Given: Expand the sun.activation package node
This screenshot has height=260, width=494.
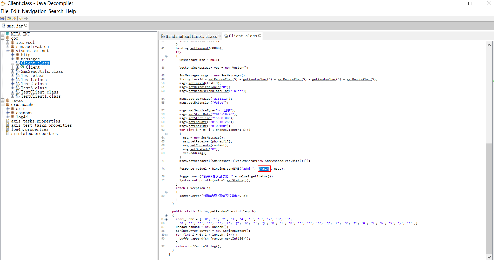Looking at the screenshot, I should point(8,46).
